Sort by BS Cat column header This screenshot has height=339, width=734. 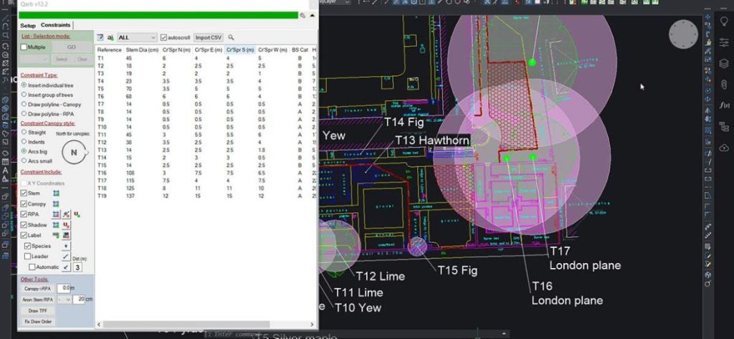(x=300, y=49)
